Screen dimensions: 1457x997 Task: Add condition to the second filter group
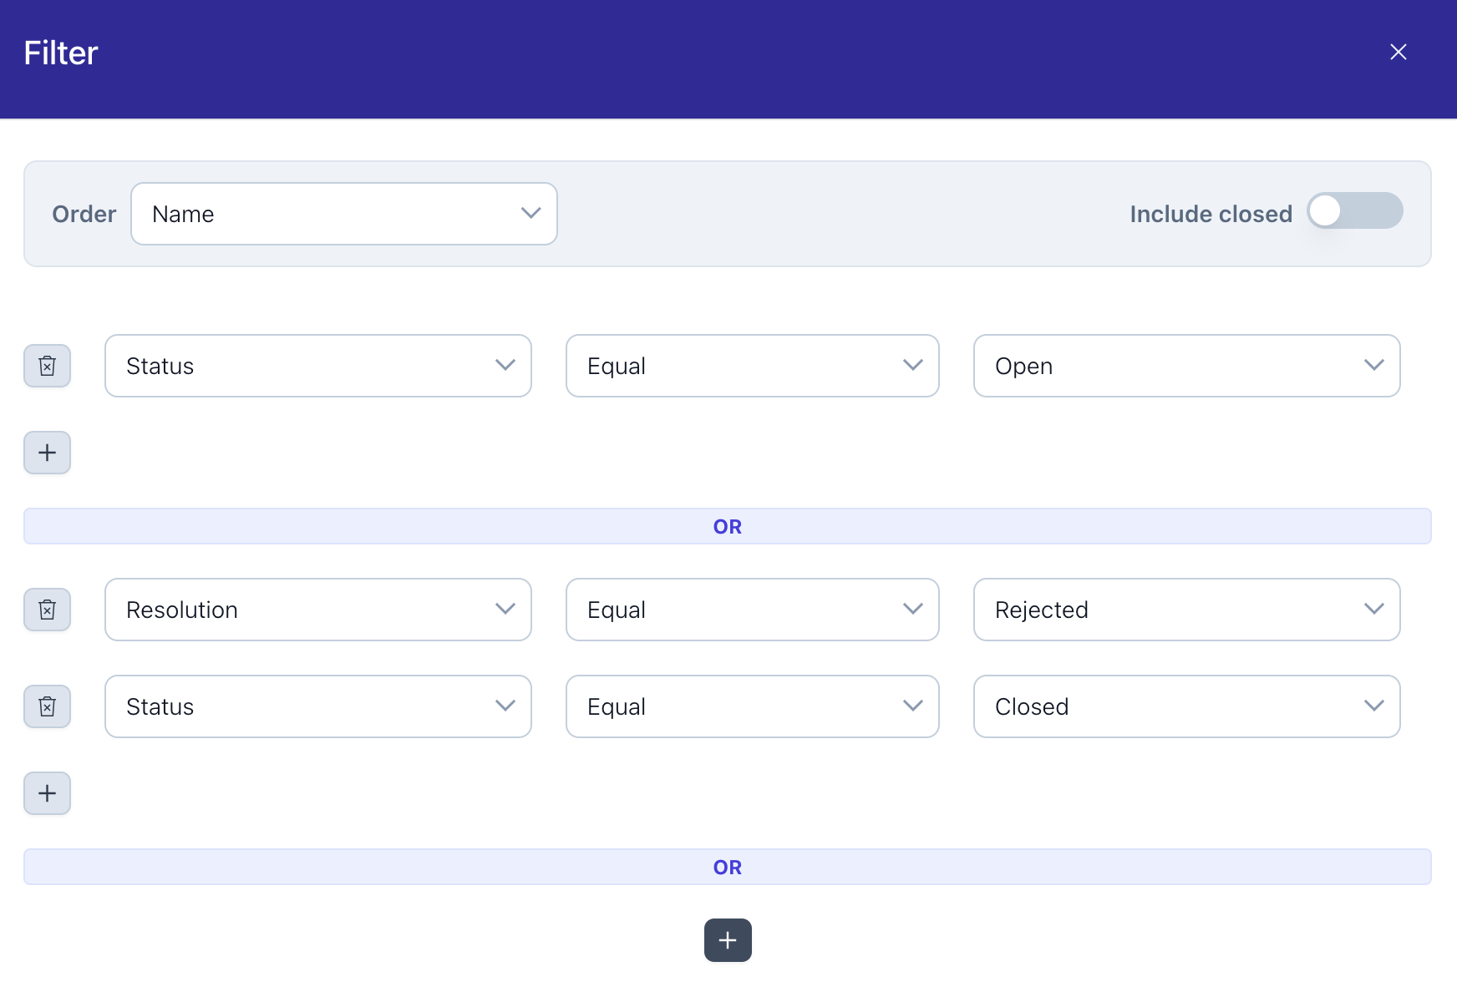pos(47,793)
